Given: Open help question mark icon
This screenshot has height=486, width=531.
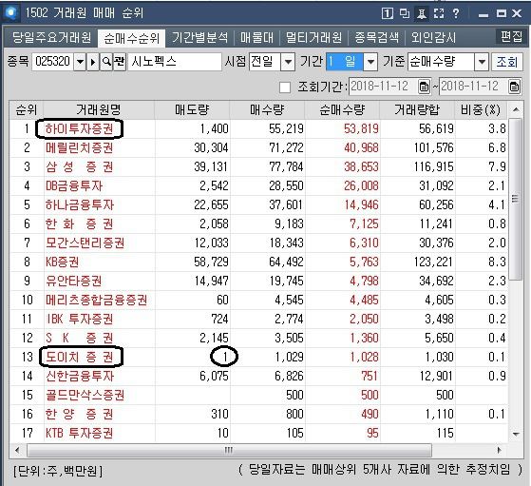Looking at the screenshot, I should (456, 13).
